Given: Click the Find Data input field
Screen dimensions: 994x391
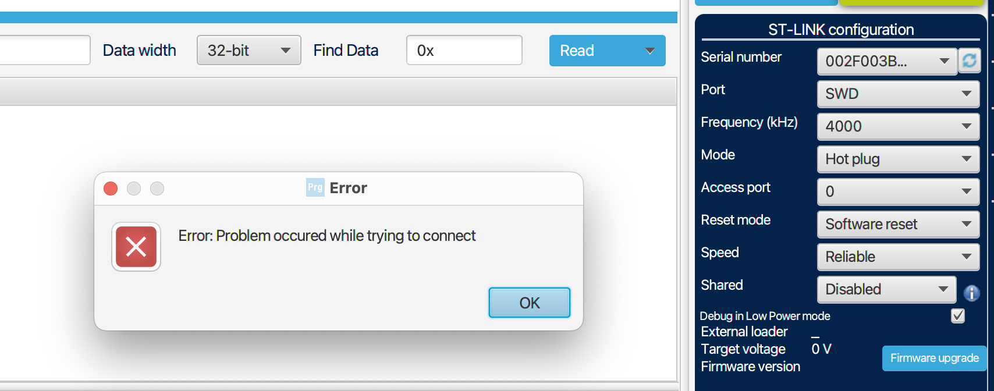Looking at the screenshot, I should [x=464, y=51].
